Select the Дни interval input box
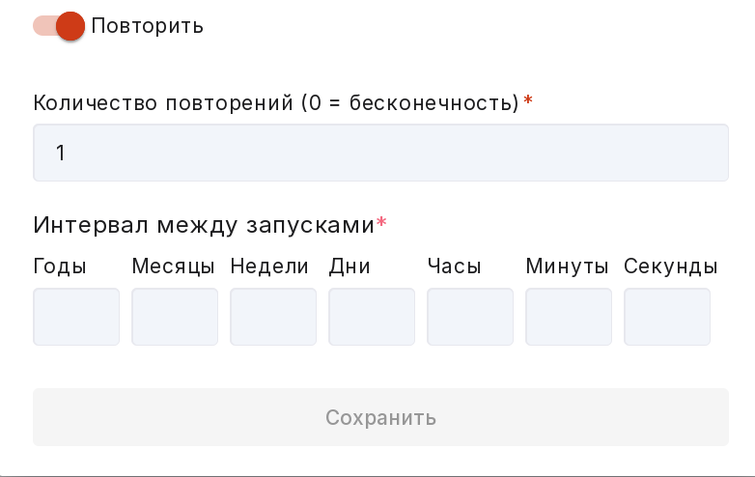The image size is (755, 477). coord(372,317)
